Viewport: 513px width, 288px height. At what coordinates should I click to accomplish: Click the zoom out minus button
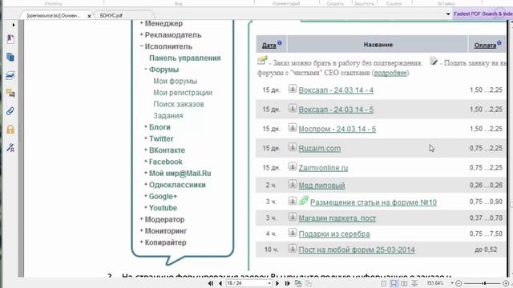pos(458,283)
